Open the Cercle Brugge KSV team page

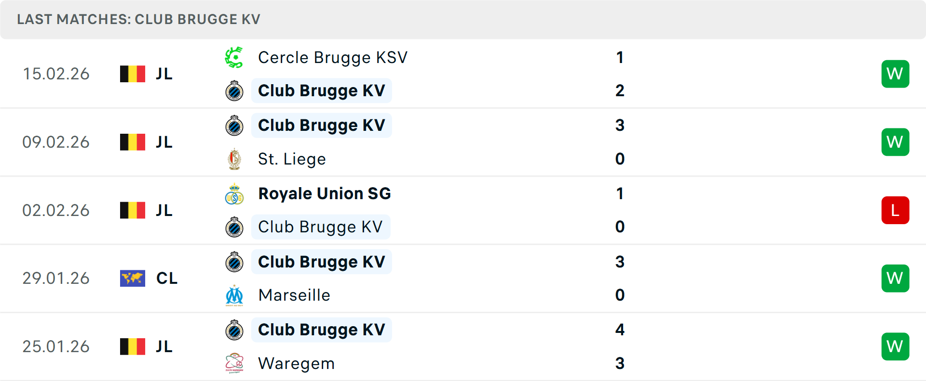pyautogui.click(x=333, y=57)
